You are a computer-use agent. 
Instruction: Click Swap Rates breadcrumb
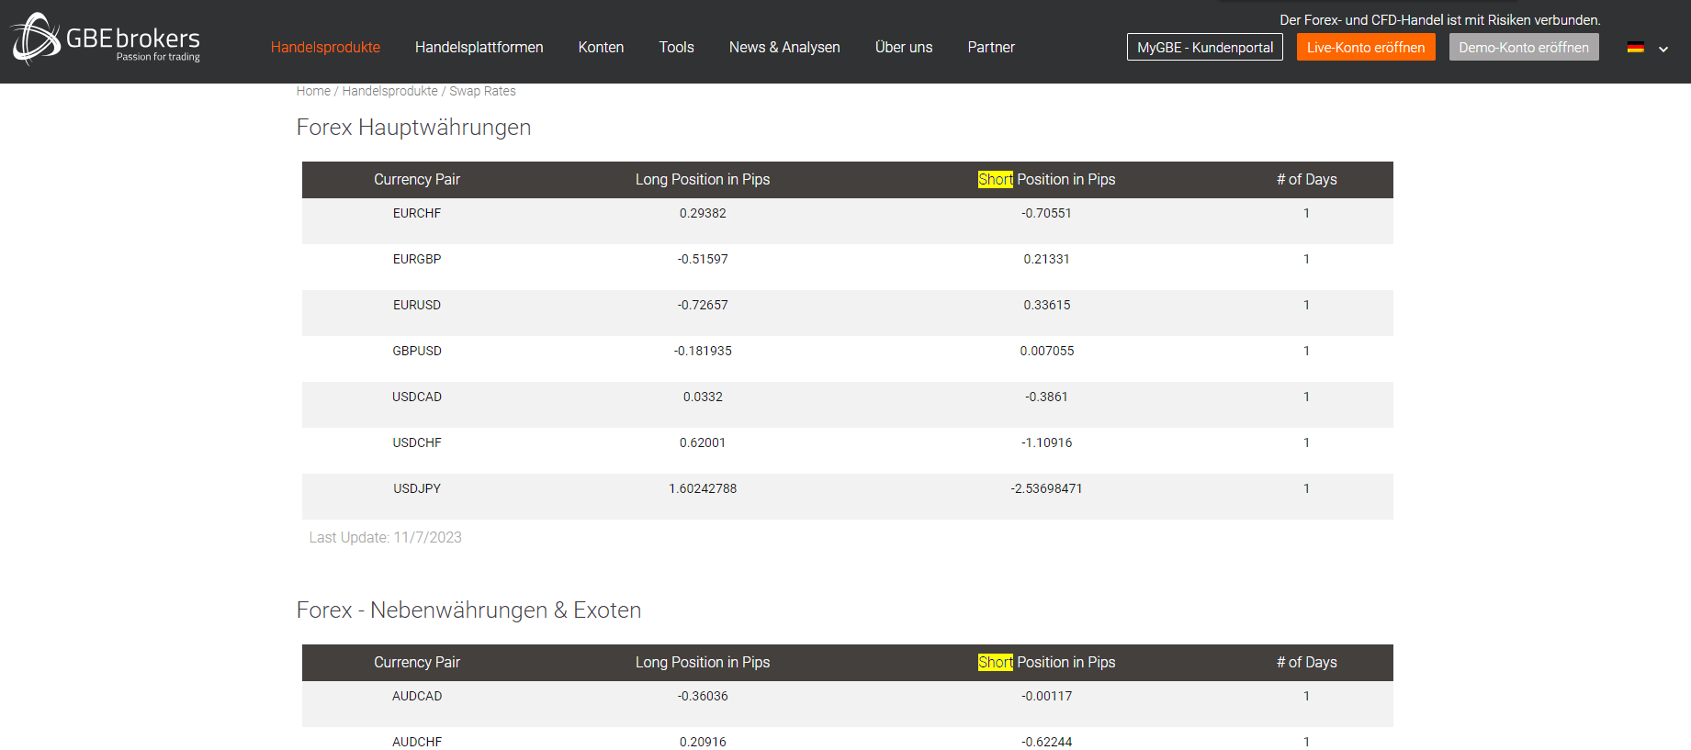pyautogui.click(x=482, y=91)
